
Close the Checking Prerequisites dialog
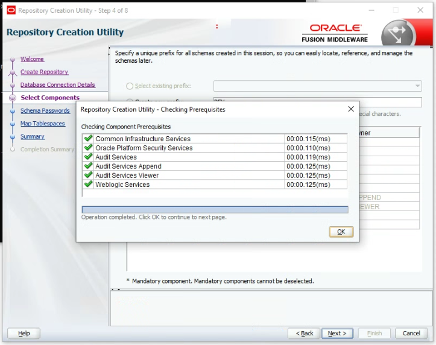click(x=351, y=109)
